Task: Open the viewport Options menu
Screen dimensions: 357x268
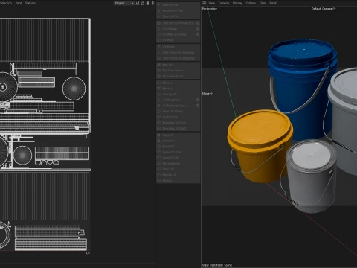Action: (251, 3)
